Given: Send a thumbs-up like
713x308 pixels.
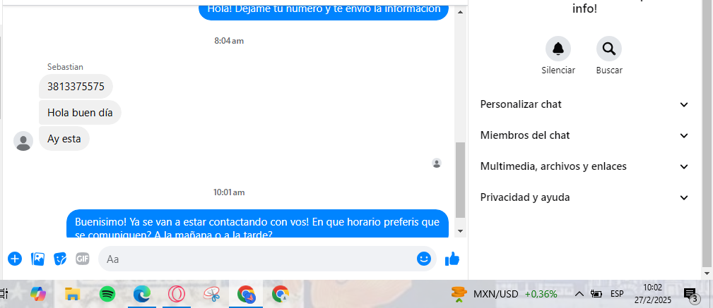Looking at the screenshot, I should [452, 259].
